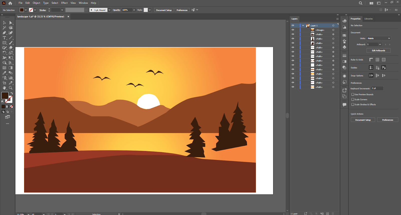This screenshot has height=215, width=401.
Task: Open the 5 pt. Round brush dropdown
Action: pos(109,10)
